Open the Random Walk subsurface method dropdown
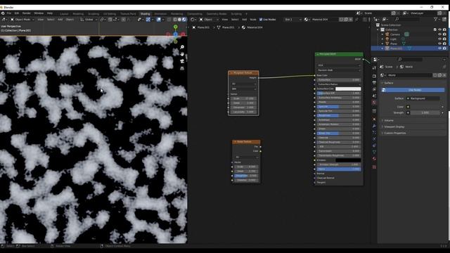Image resolution: width=450 pixels, height=253 pixels. (x=339, y=70)
